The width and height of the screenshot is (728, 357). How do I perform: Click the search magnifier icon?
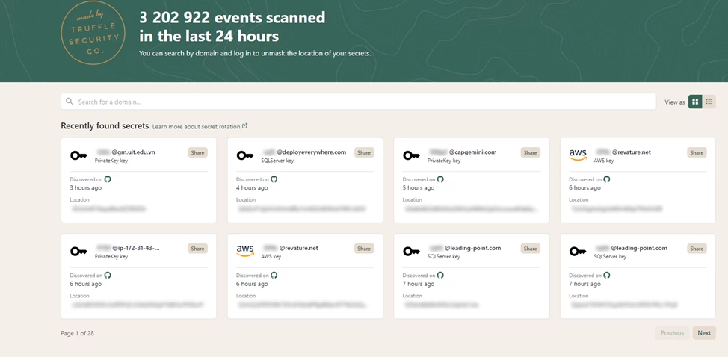[70, 102]
